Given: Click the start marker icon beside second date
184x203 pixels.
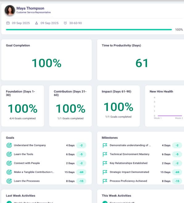Looking at the screenshot, I should pyautogui.click(x=37, y=23).
